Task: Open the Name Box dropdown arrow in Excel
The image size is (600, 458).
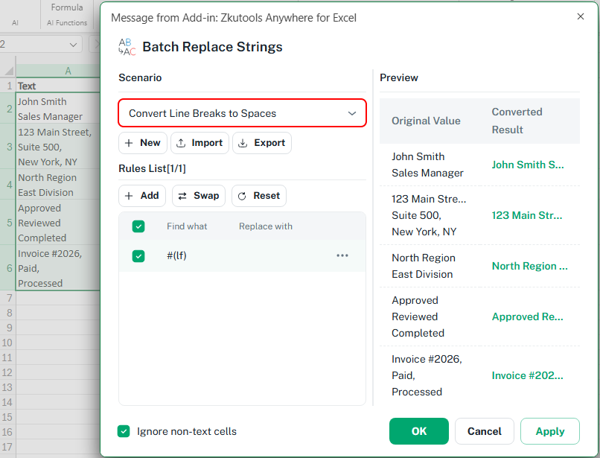Action: tap(73, 45)
